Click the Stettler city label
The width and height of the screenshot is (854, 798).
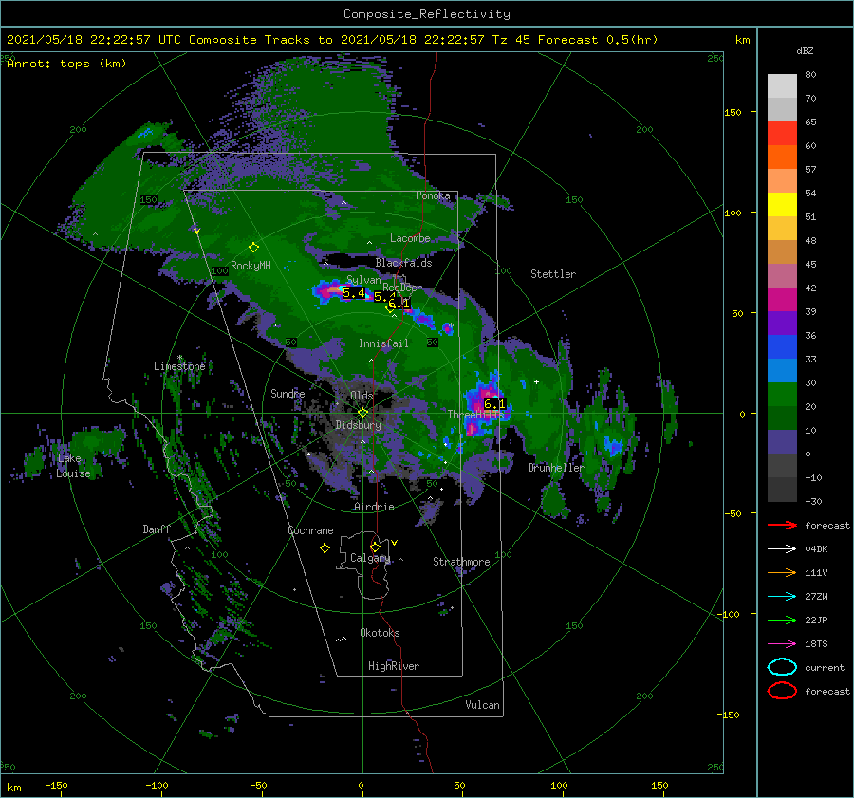[x=553, y=274]
